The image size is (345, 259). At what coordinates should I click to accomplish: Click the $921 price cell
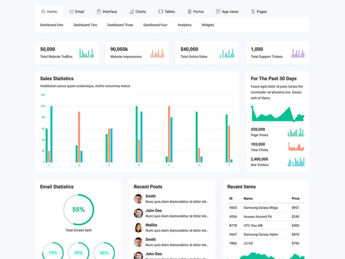[295, 208]
